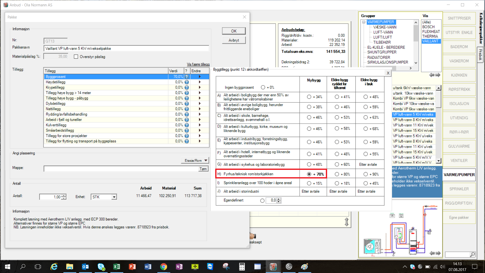Switch to SPRINKLER tab
This screenshot has height=273, width=485.
(x=459, y=189)
